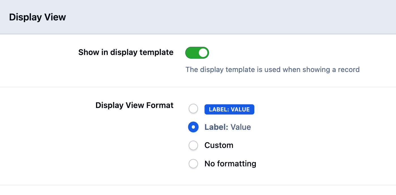Click the selected Label: Value radio button
Screen dimensions: 396x195
point(193,127)
